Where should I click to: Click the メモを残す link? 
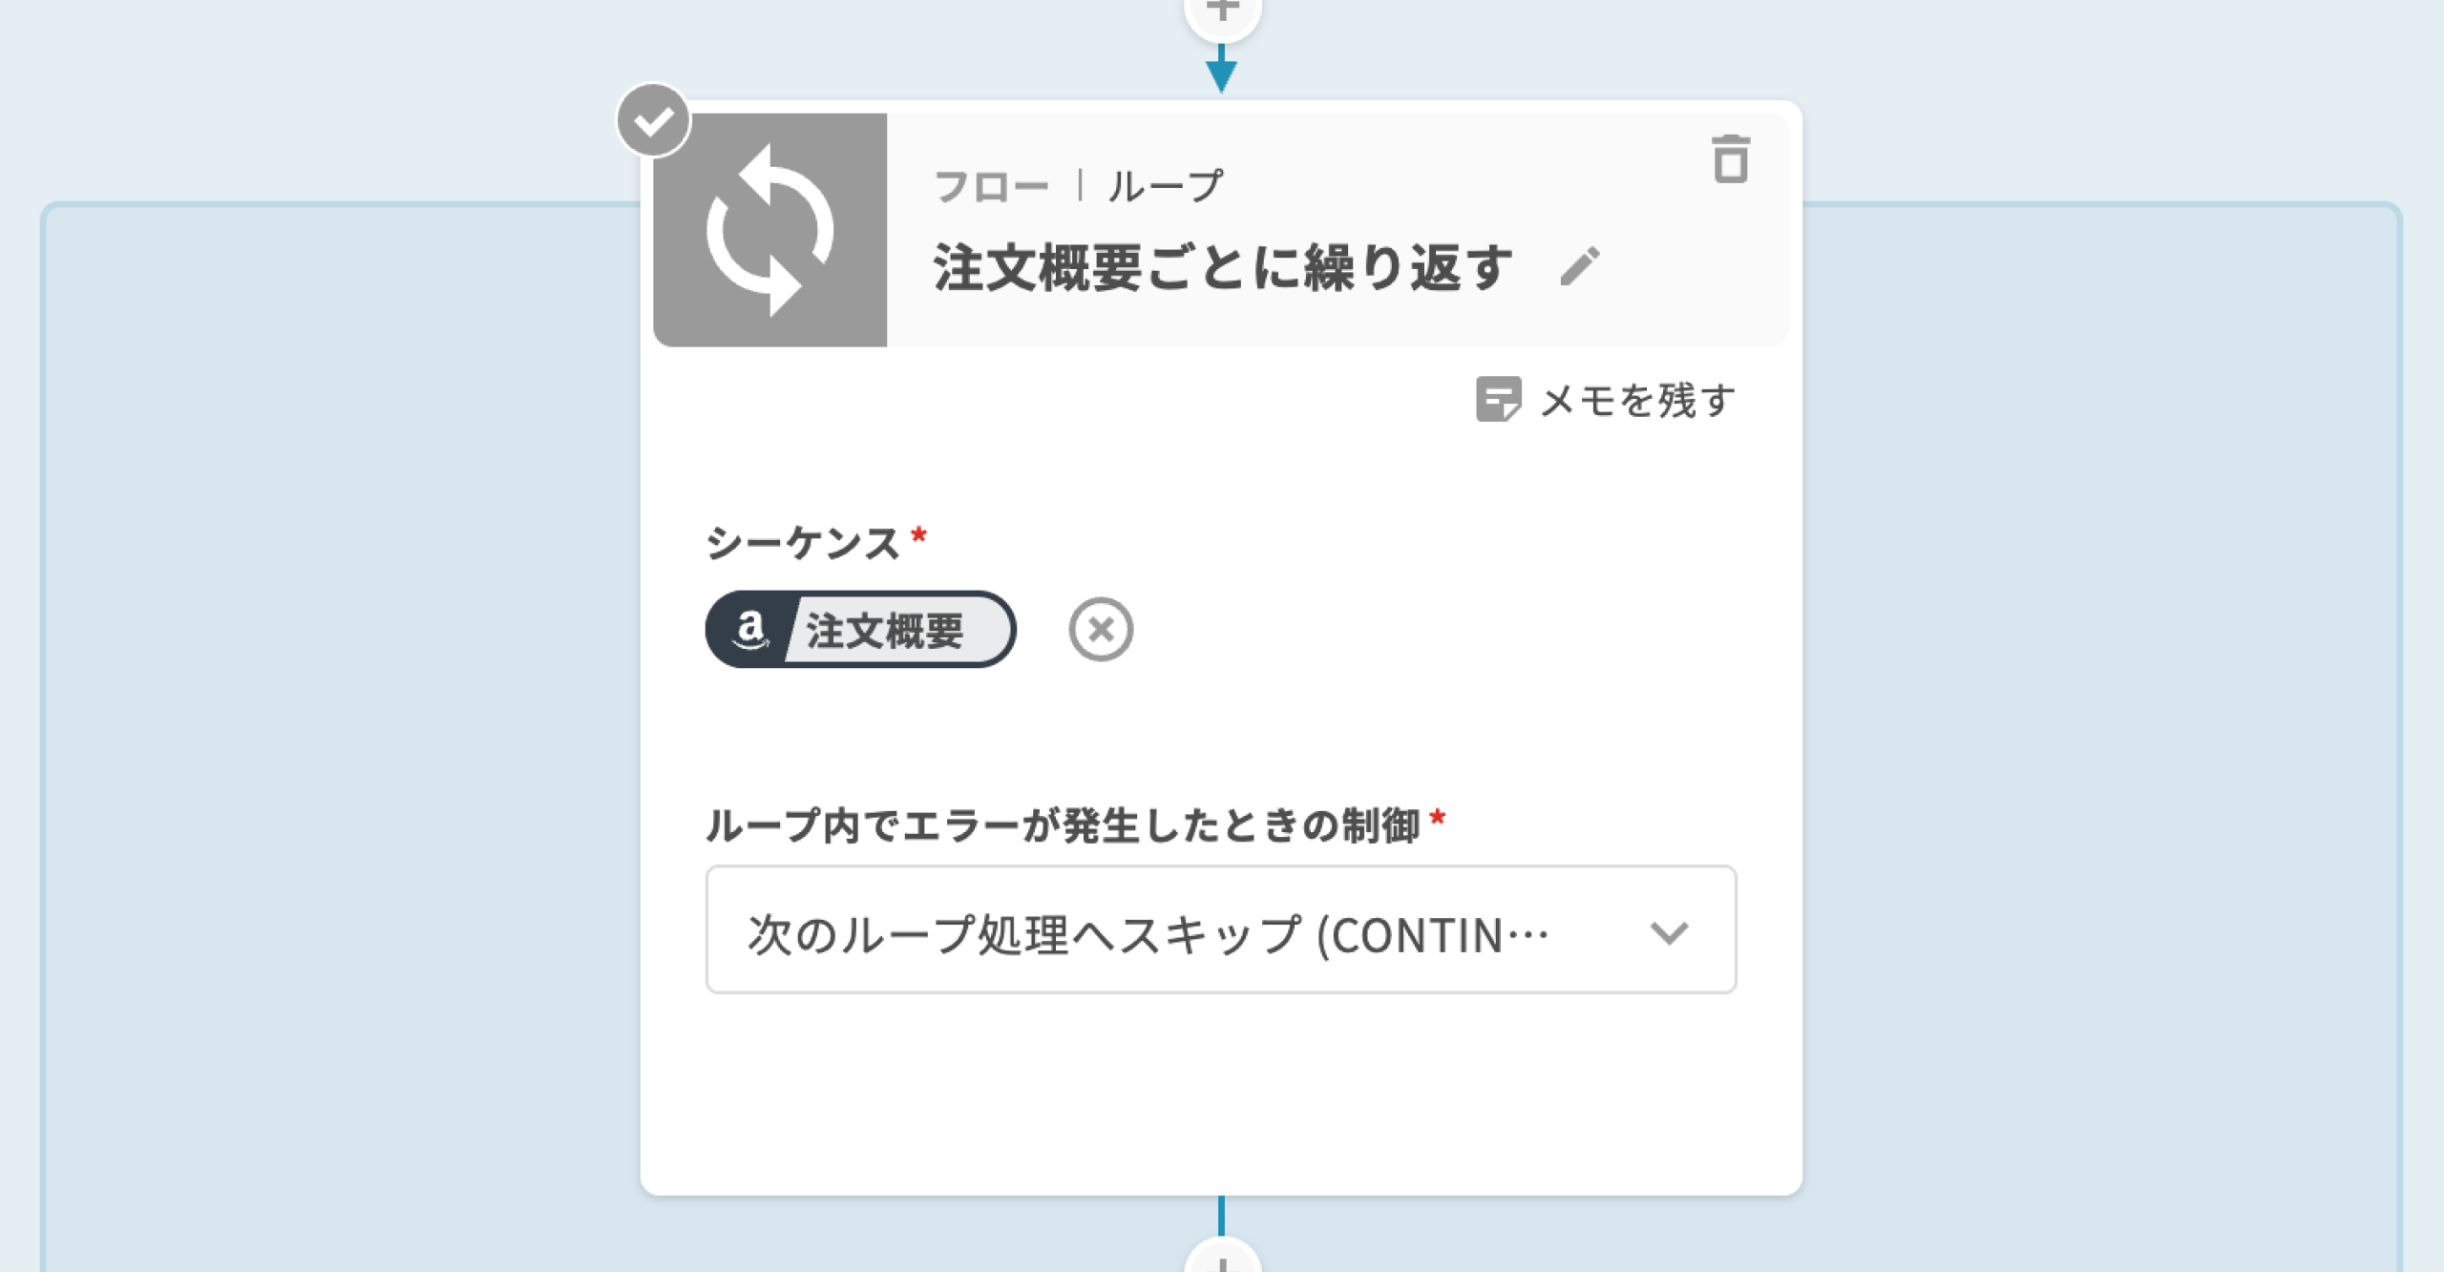tap(1638, 401)
